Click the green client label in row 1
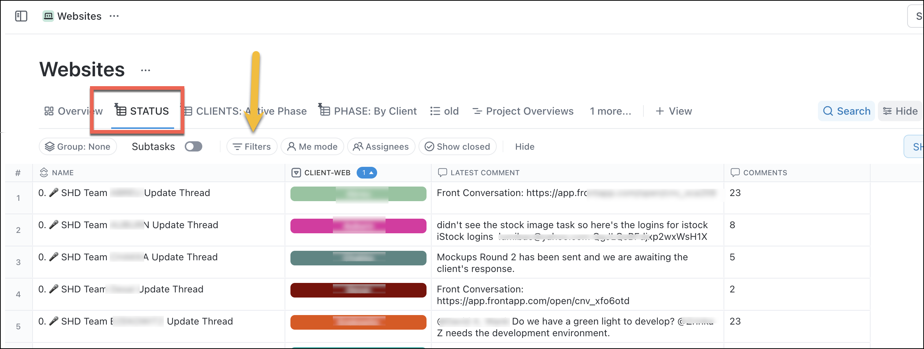 point(358,194)
